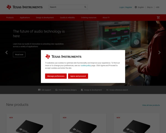This screenshot has width=166, height=133.
Task: Click Design & development quick link text
Action: coord(93,90)
